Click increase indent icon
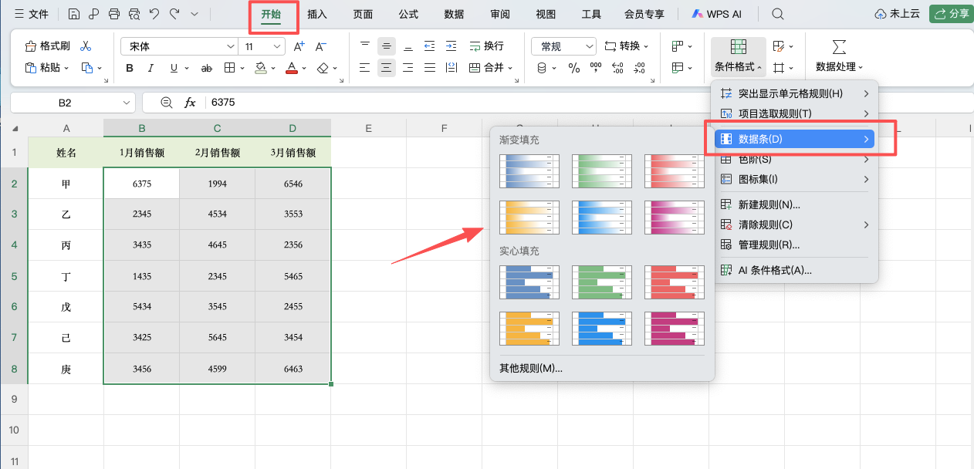This screenshot has height=469, width=974. tap(451, 46)
